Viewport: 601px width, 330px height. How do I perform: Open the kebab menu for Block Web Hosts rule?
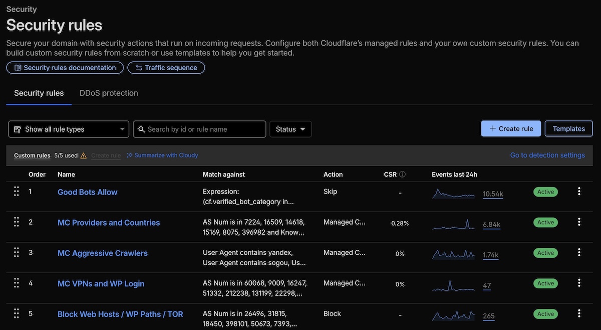579,313
